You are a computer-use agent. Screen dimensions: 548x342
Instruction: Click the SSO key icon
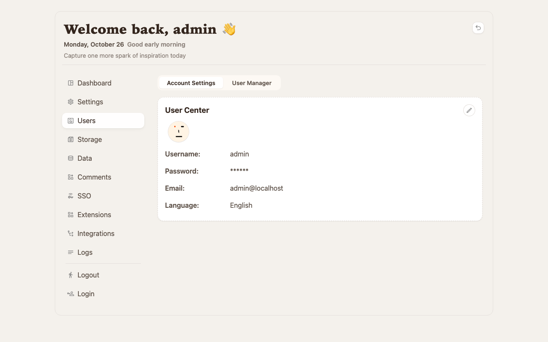[x=71, y=196]
